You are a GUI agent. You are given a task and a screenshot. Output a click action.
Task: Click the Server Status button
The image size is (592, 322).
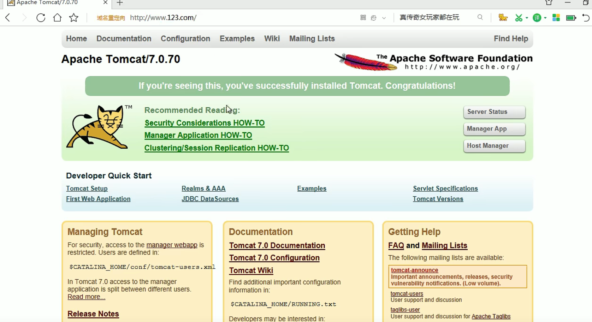point(494,112)
